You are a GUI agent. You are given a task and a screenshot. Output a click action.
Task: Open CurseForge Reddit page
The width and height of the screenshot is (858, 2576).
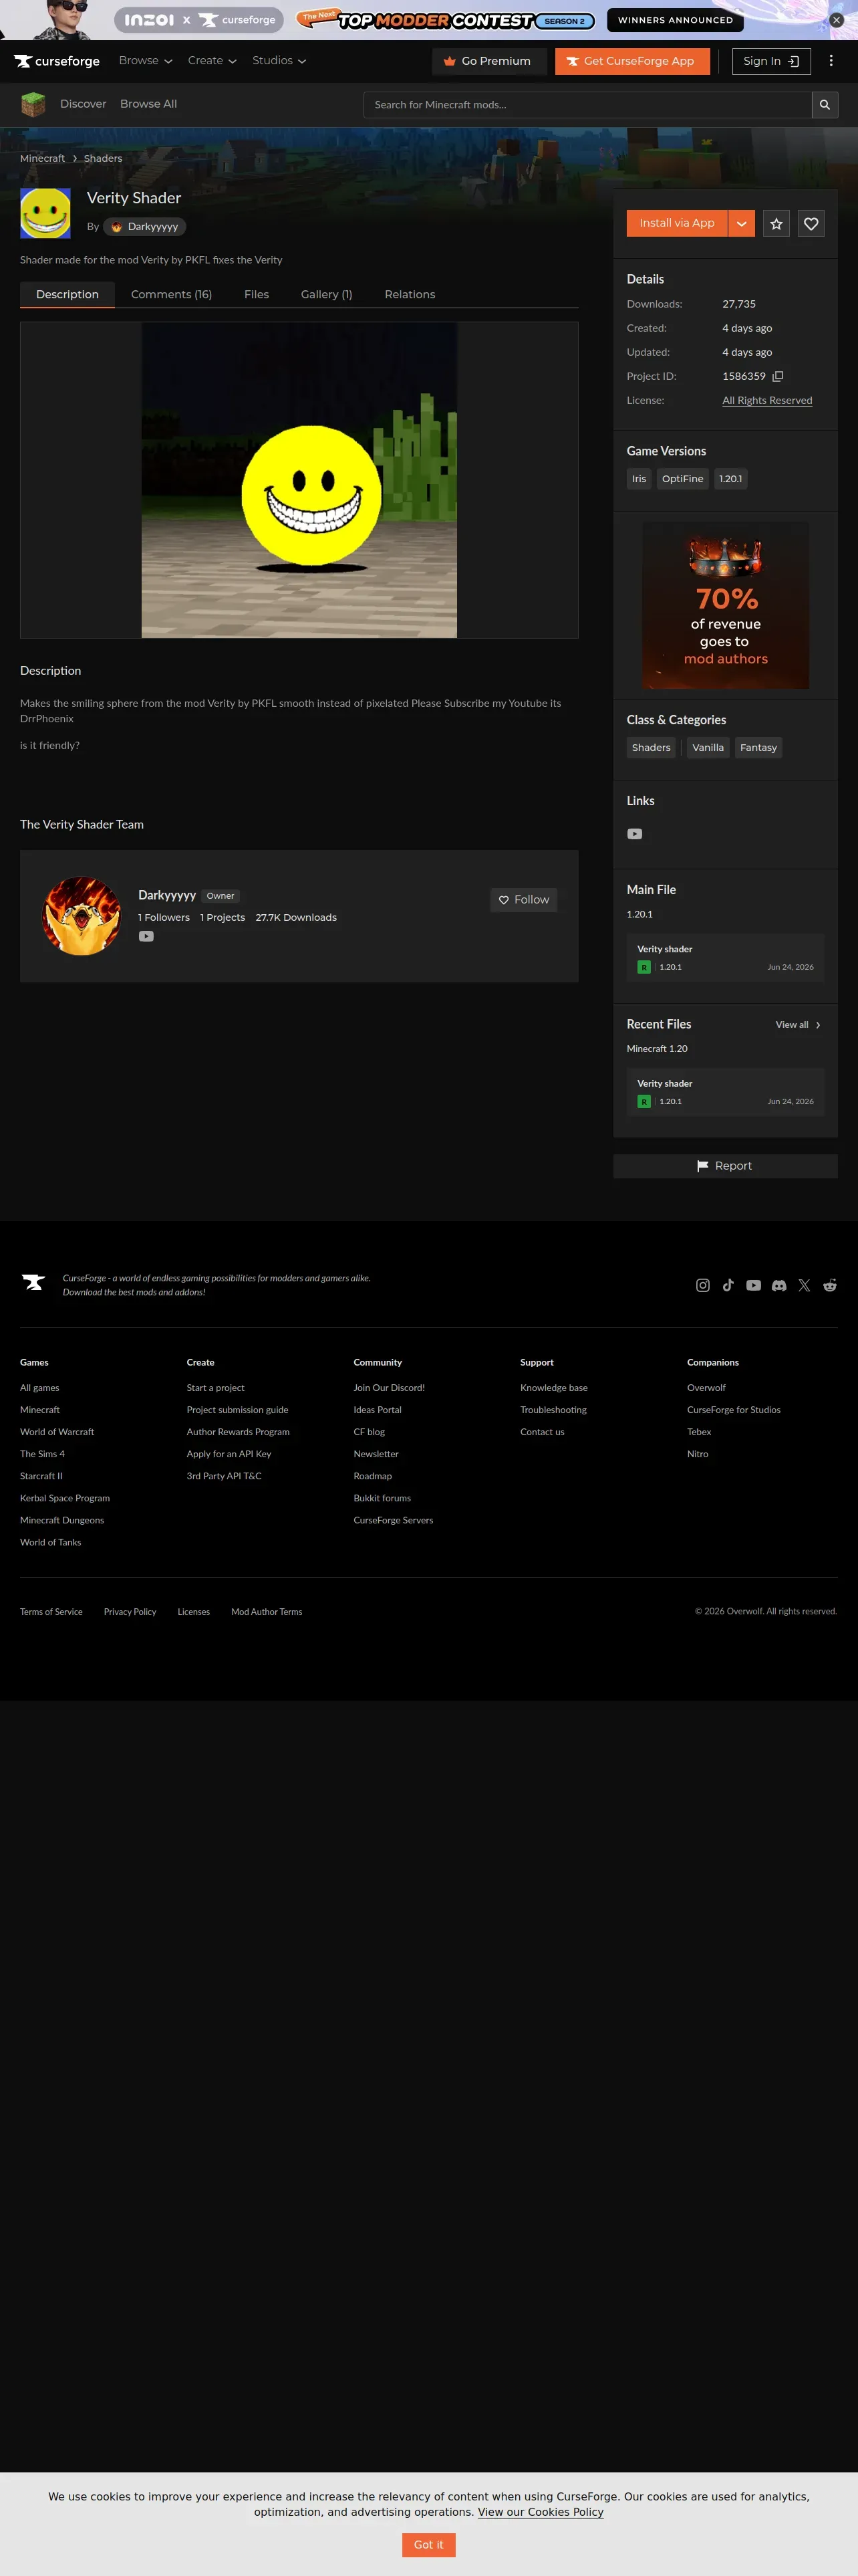click(x=830, y=1285)
